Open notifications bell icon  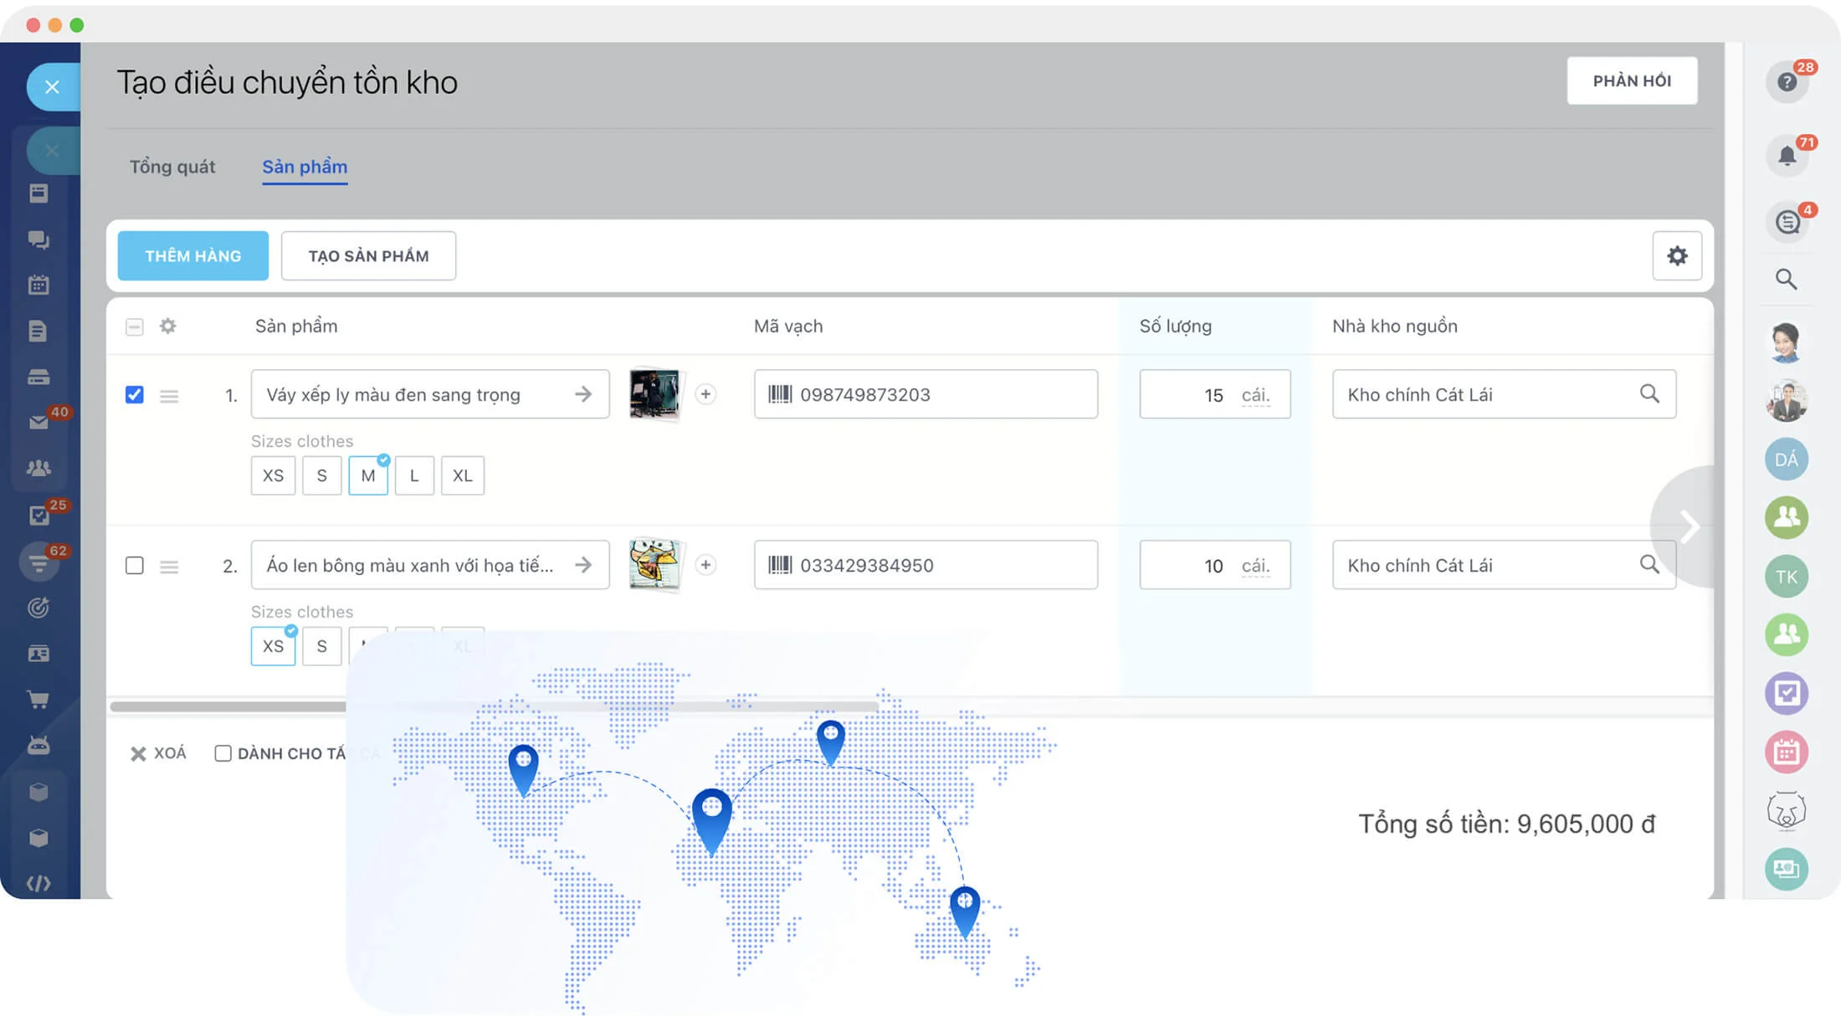[x=1787, y=156]
